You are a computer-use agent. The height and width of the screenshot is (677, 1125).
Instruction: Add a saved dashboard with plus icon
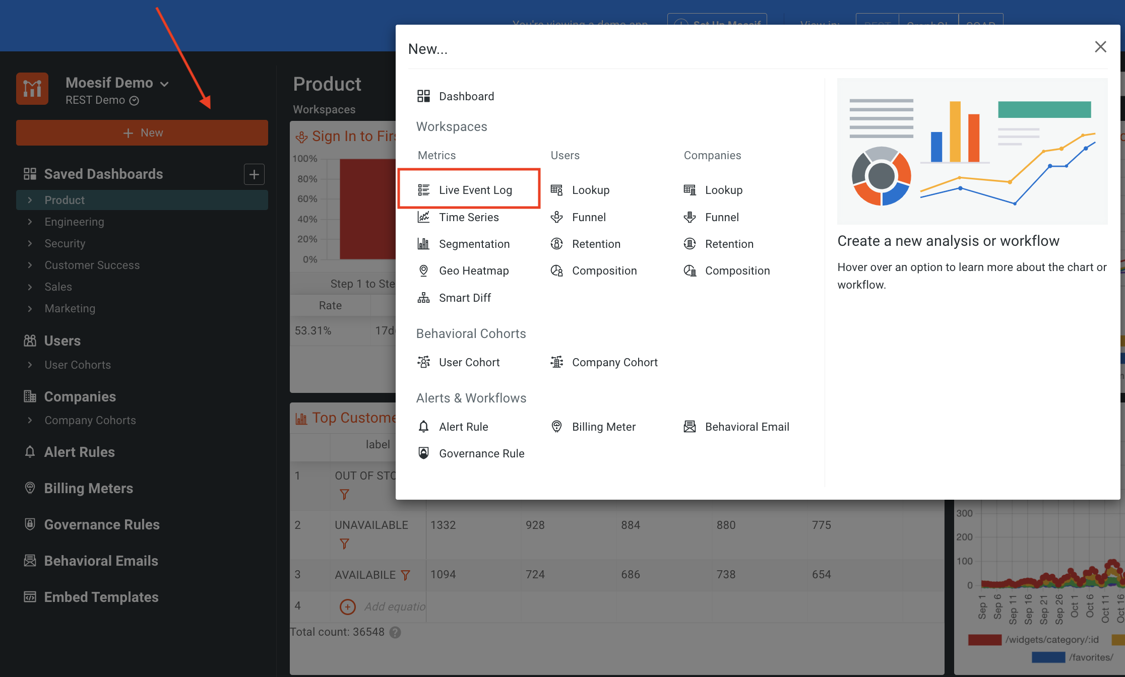click(254, 174)
